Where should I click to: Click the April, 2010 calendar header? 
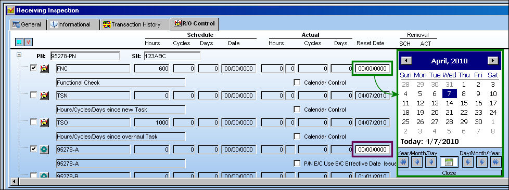[449, 61]
